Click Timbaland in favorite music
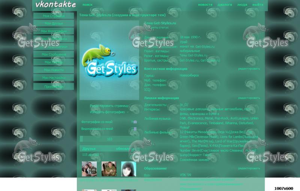The width and height of the screenshot is (300, 191). click(216, 123)
